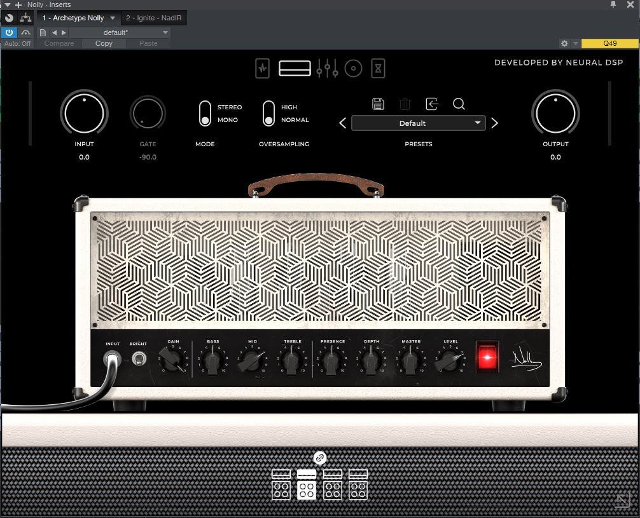Switch to 2 - Ignite - NadIR tab
This screenshot has height=518, width=640.
click(154, 18)
